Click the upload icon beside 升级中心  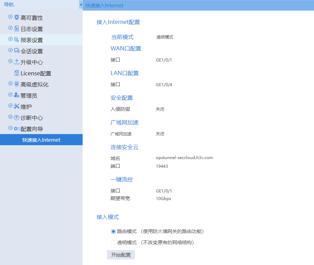17,62
